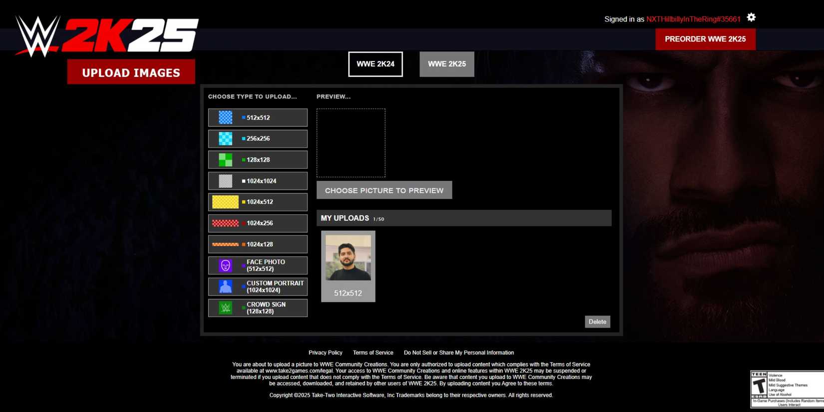Viewport: 824px width, 412px height.
Task: Select the Crowd Sign (128x128) label
Action: coord(266,308)
